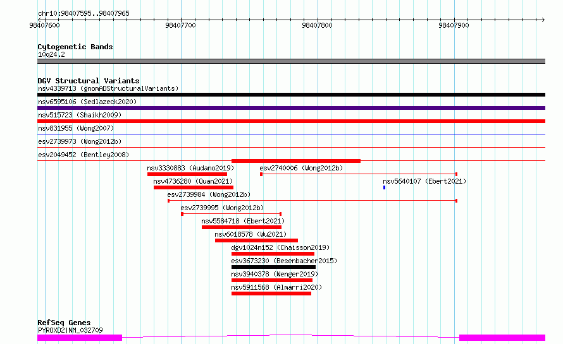Select the purple nsv6595106 variant bar

[x=291, y=108]
